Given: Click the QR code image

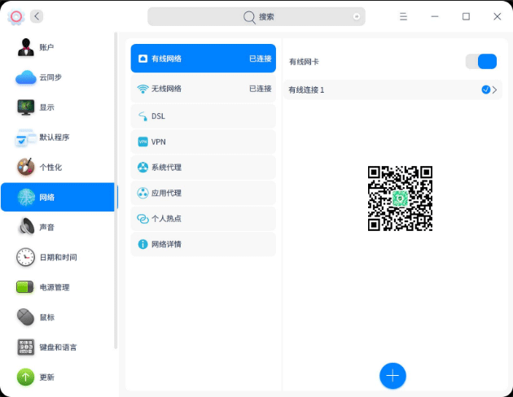Looking at the screenshot, I should pos(400,198).
